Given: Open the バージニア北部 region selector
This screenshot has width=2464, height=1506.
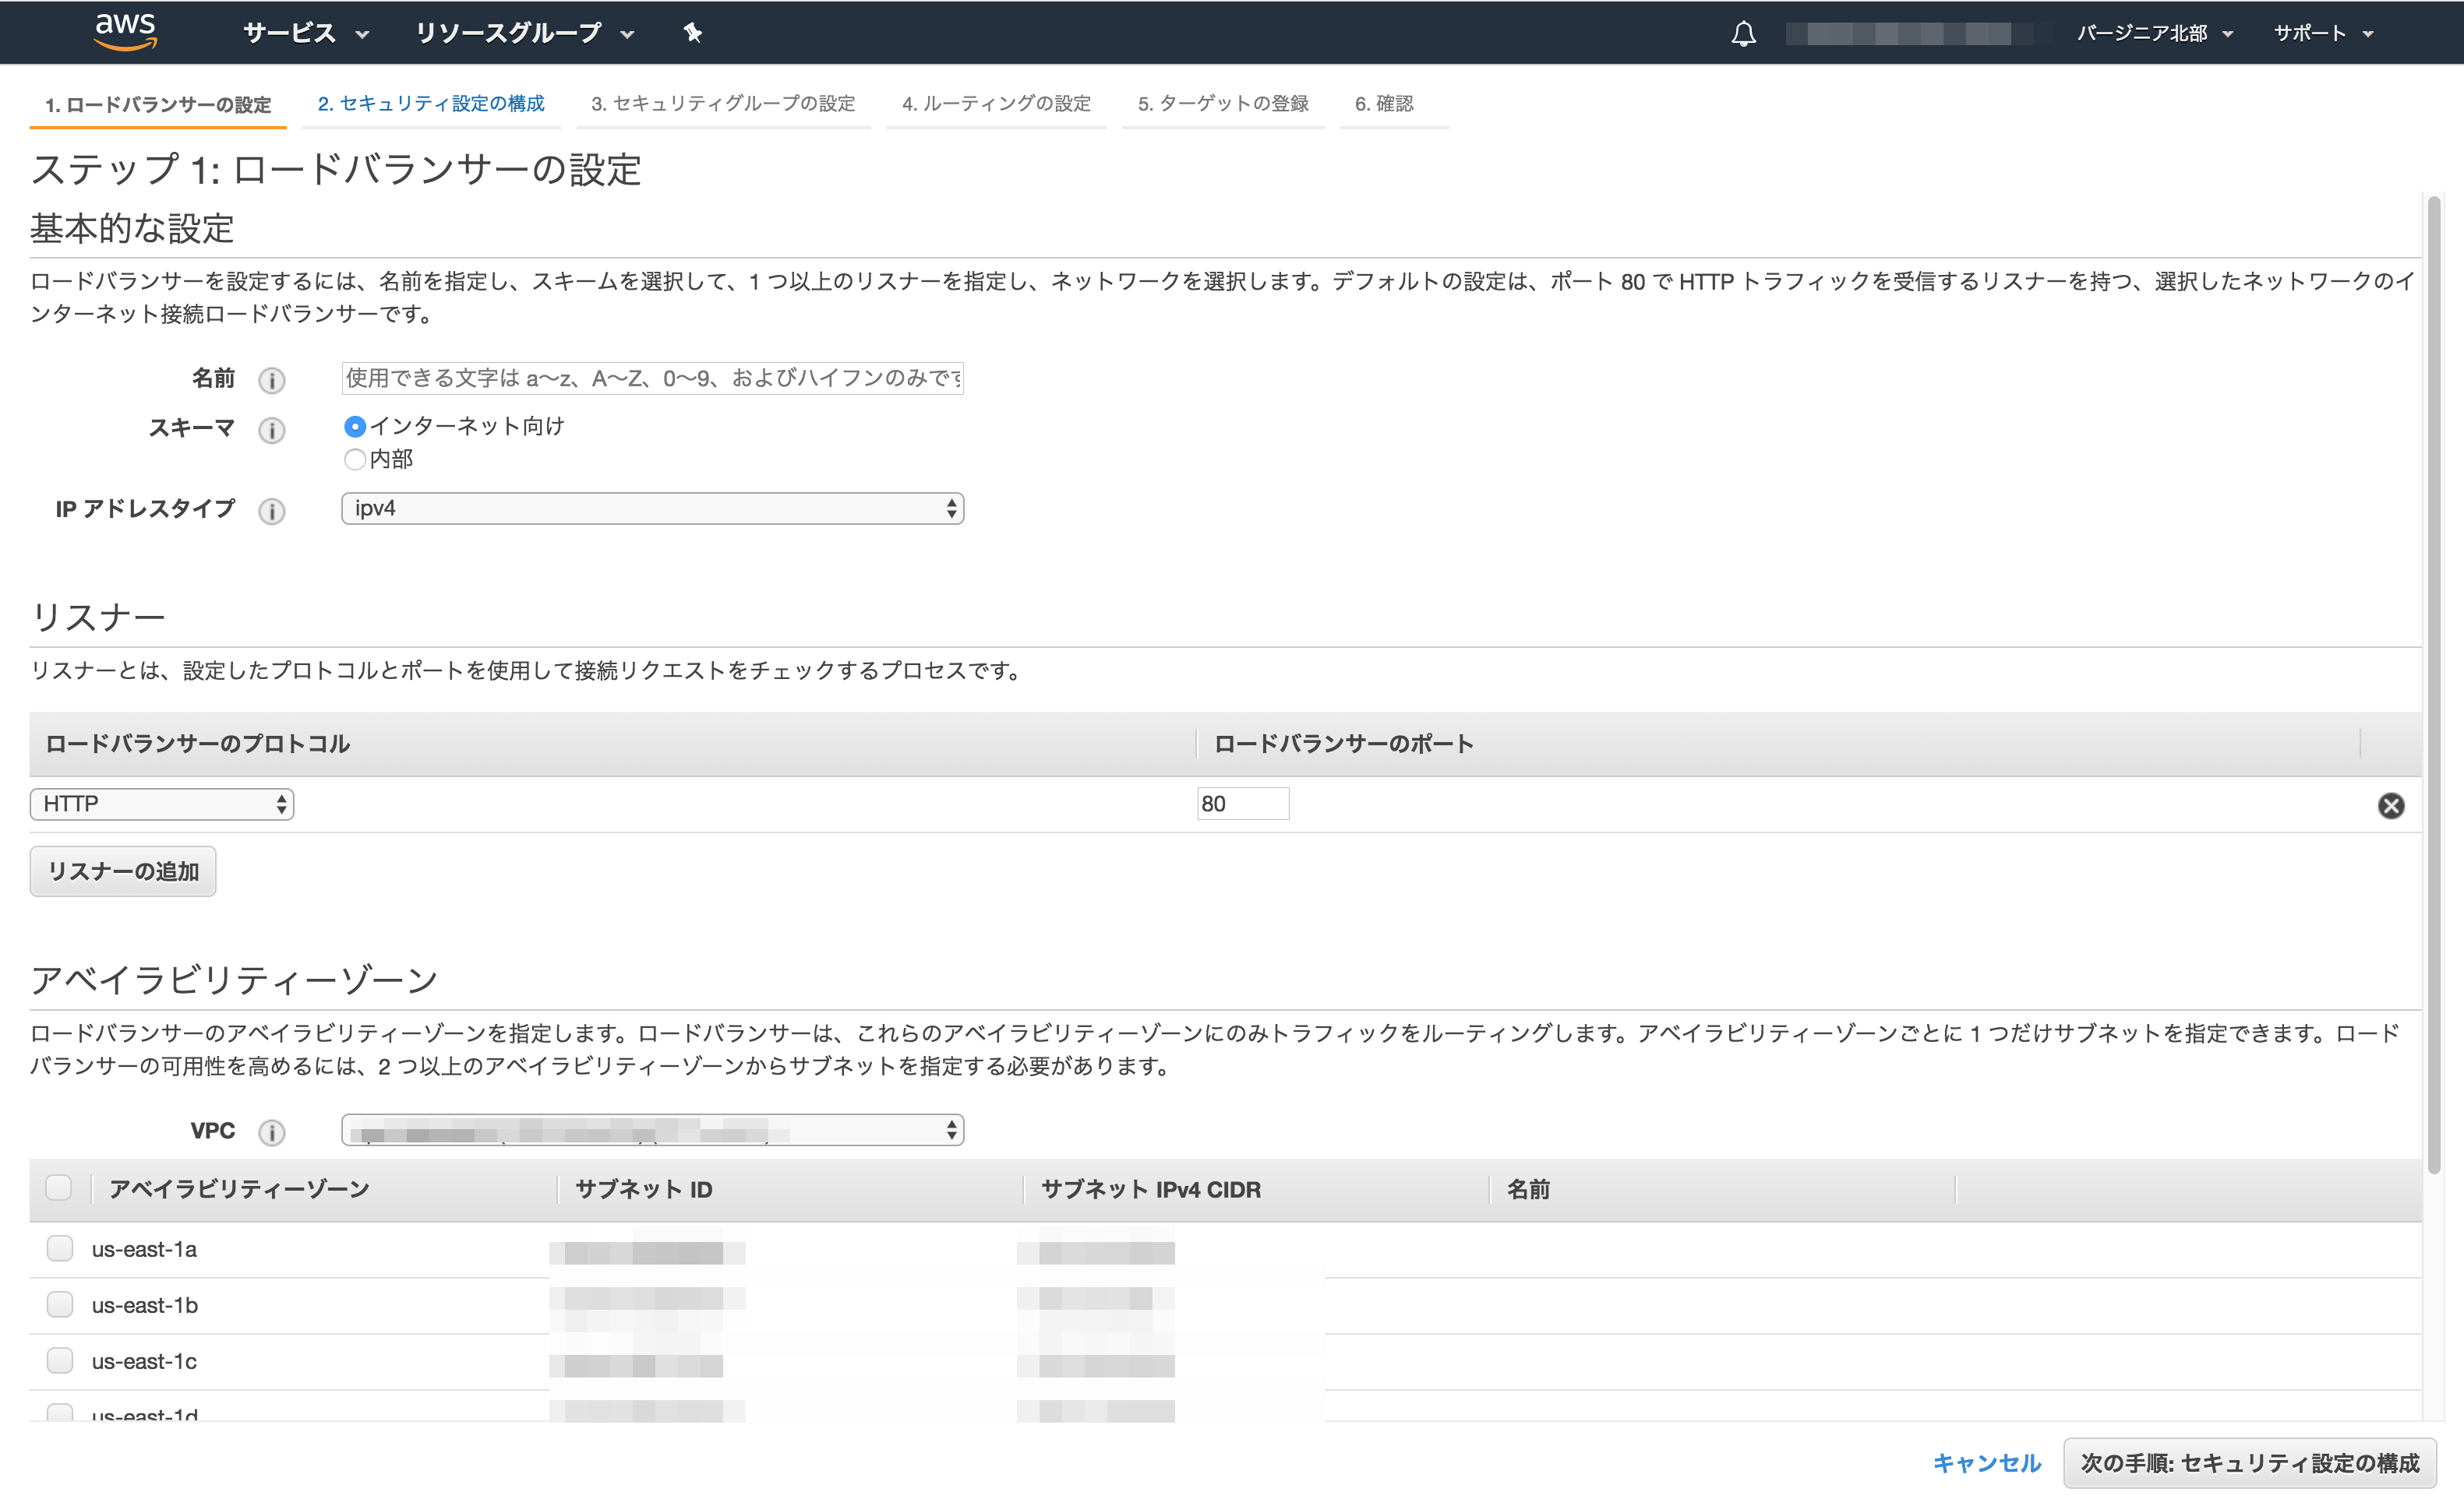Looking at the screenshot, I should [x=2155, y=33].
